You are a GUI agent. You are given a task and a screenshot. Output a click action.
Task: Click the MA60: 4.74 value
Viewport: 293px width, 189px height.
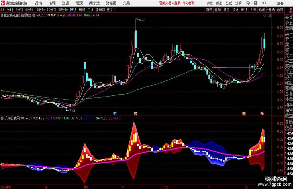point(91,15)
